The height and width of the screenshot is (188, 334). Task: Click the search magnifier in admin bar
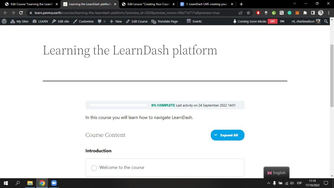(x=326, y=21)
